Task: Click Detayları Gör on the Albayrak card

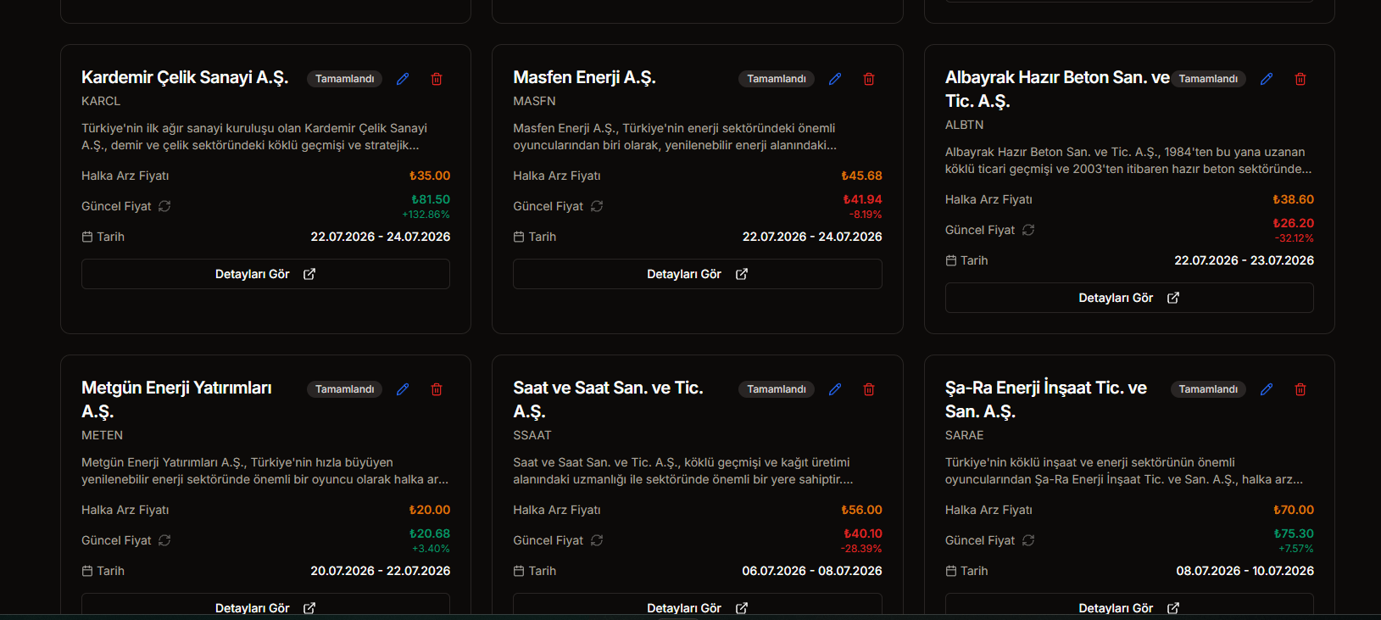Action: coord(1129,298)
